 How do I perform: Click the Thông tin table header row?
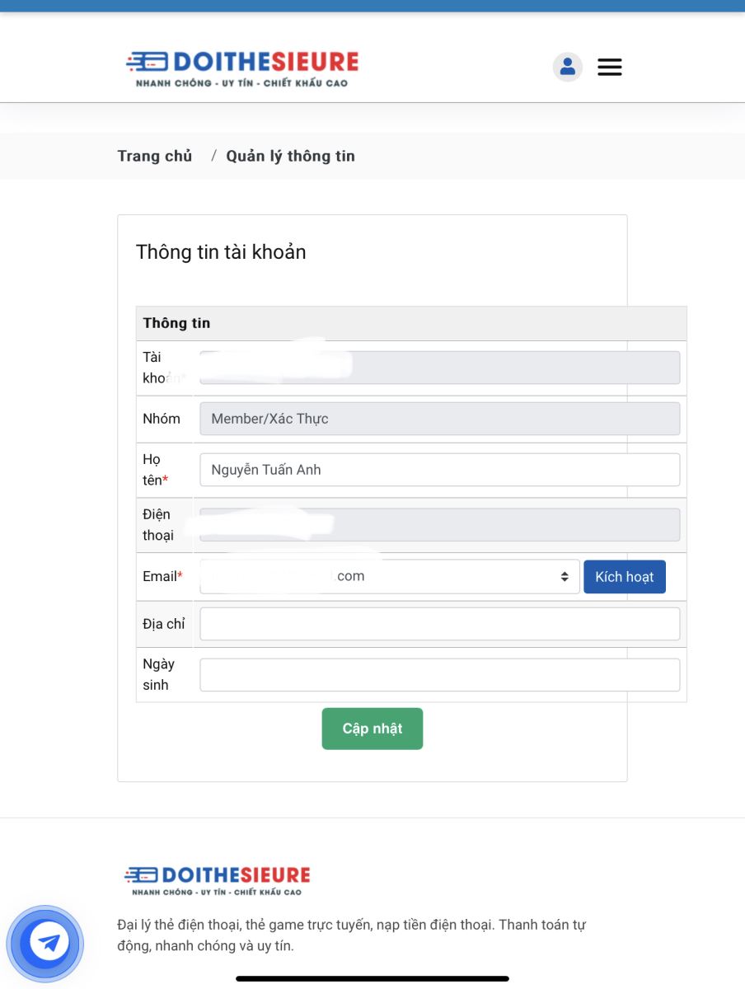(x=410, y=323)
